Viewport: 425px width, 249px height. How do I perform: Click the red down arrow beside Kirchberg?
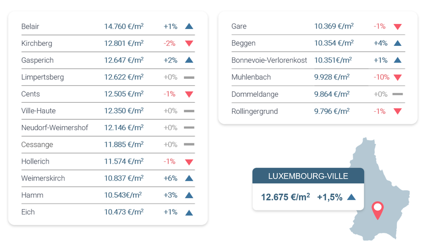pyautogui.click(x=189, y=43)
